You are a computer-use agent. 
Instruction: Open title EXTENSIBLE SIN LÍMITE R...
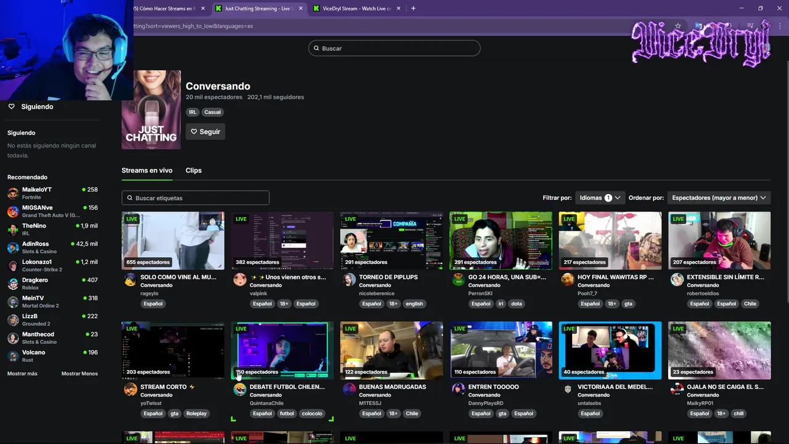pos(726,277)
